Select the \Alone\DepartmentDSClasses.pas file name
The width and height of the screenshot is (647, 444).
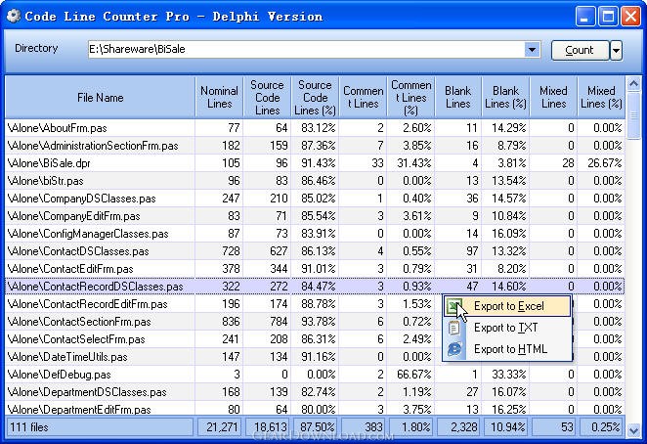coord(87,392)
